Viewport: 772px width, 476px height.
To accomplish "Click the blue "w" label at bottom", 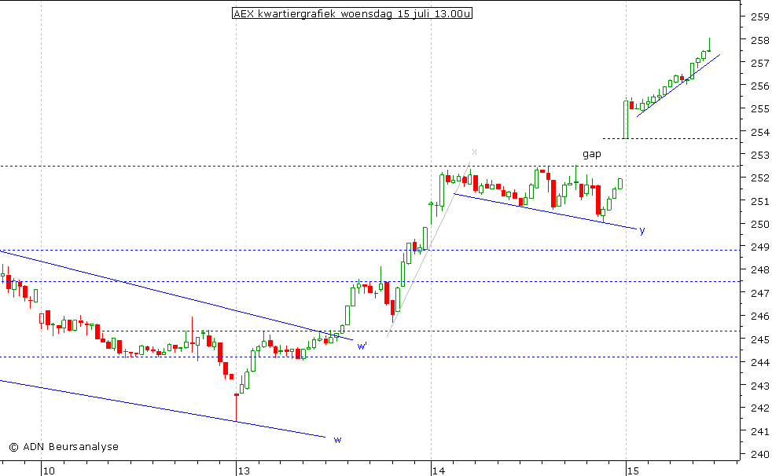I will tap(338, 440).
